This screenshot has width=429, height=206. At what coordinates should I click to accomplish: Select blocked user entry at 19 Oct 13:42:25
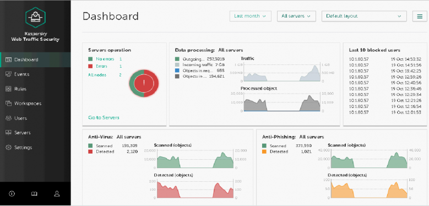coord(385,71)
